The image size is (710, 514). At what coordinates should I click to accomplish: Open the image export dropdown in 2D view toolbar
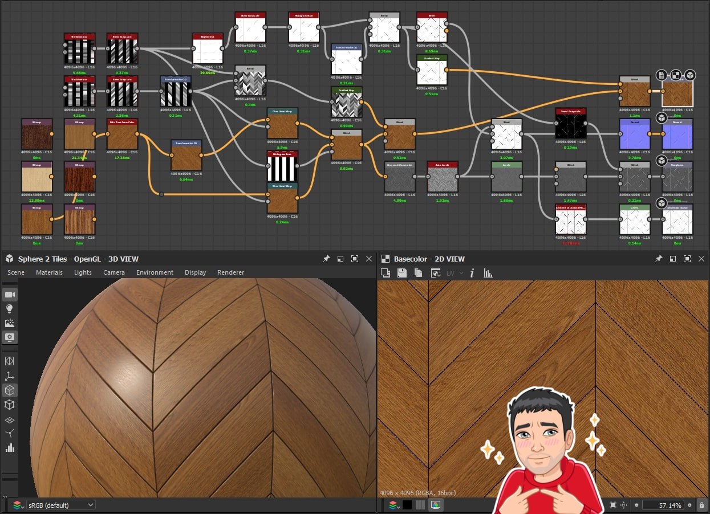(436, 273)
